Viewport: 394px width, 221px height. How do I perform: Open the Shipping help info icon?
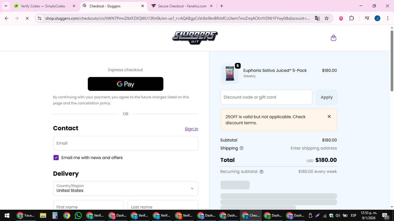242,148
